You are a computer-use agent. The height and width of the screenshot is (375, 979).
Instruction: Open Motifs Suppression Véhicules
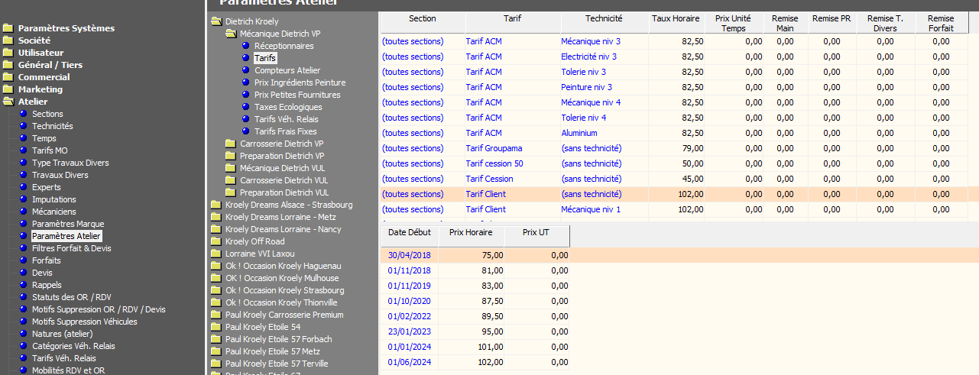point(85,322)
